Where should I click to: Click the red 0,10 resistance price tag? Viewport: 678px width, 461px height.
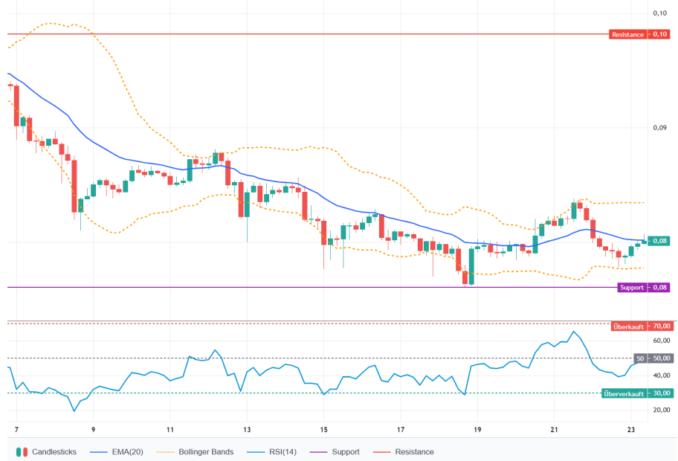pos(659,34)
